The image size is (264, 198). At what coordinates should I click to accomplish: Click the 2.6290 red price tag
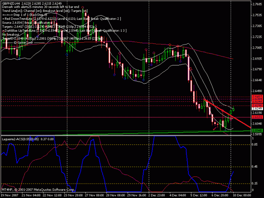[257, 106]
